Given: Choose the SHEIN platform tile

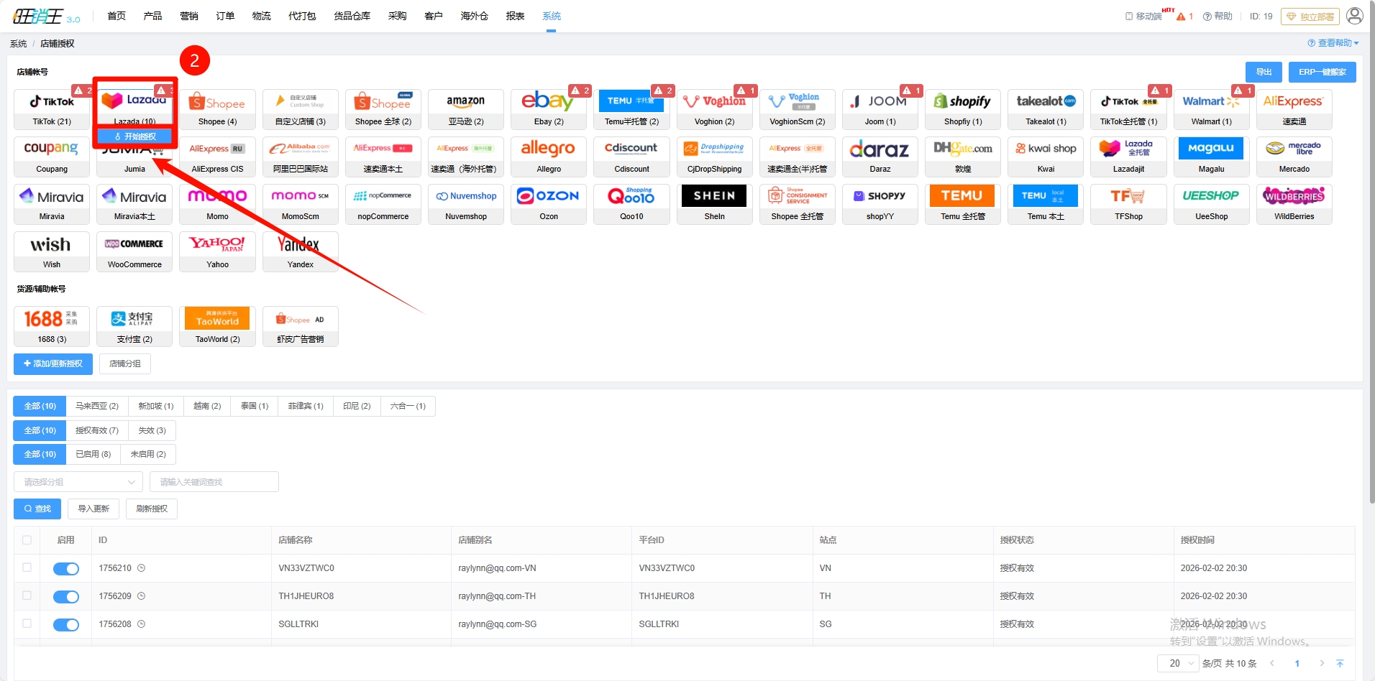Looking at the screenshot, I should (x=714, y=203).
